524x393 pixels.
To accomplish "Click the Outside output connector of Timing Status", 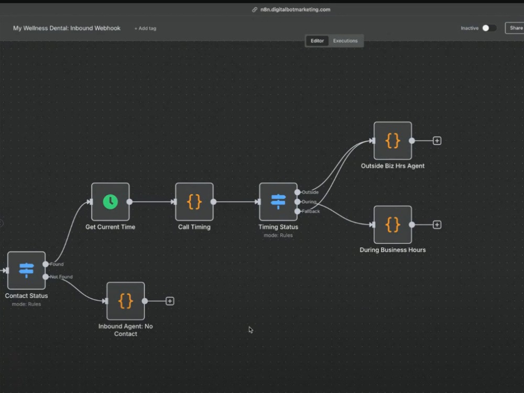I will tap(297, 192).
